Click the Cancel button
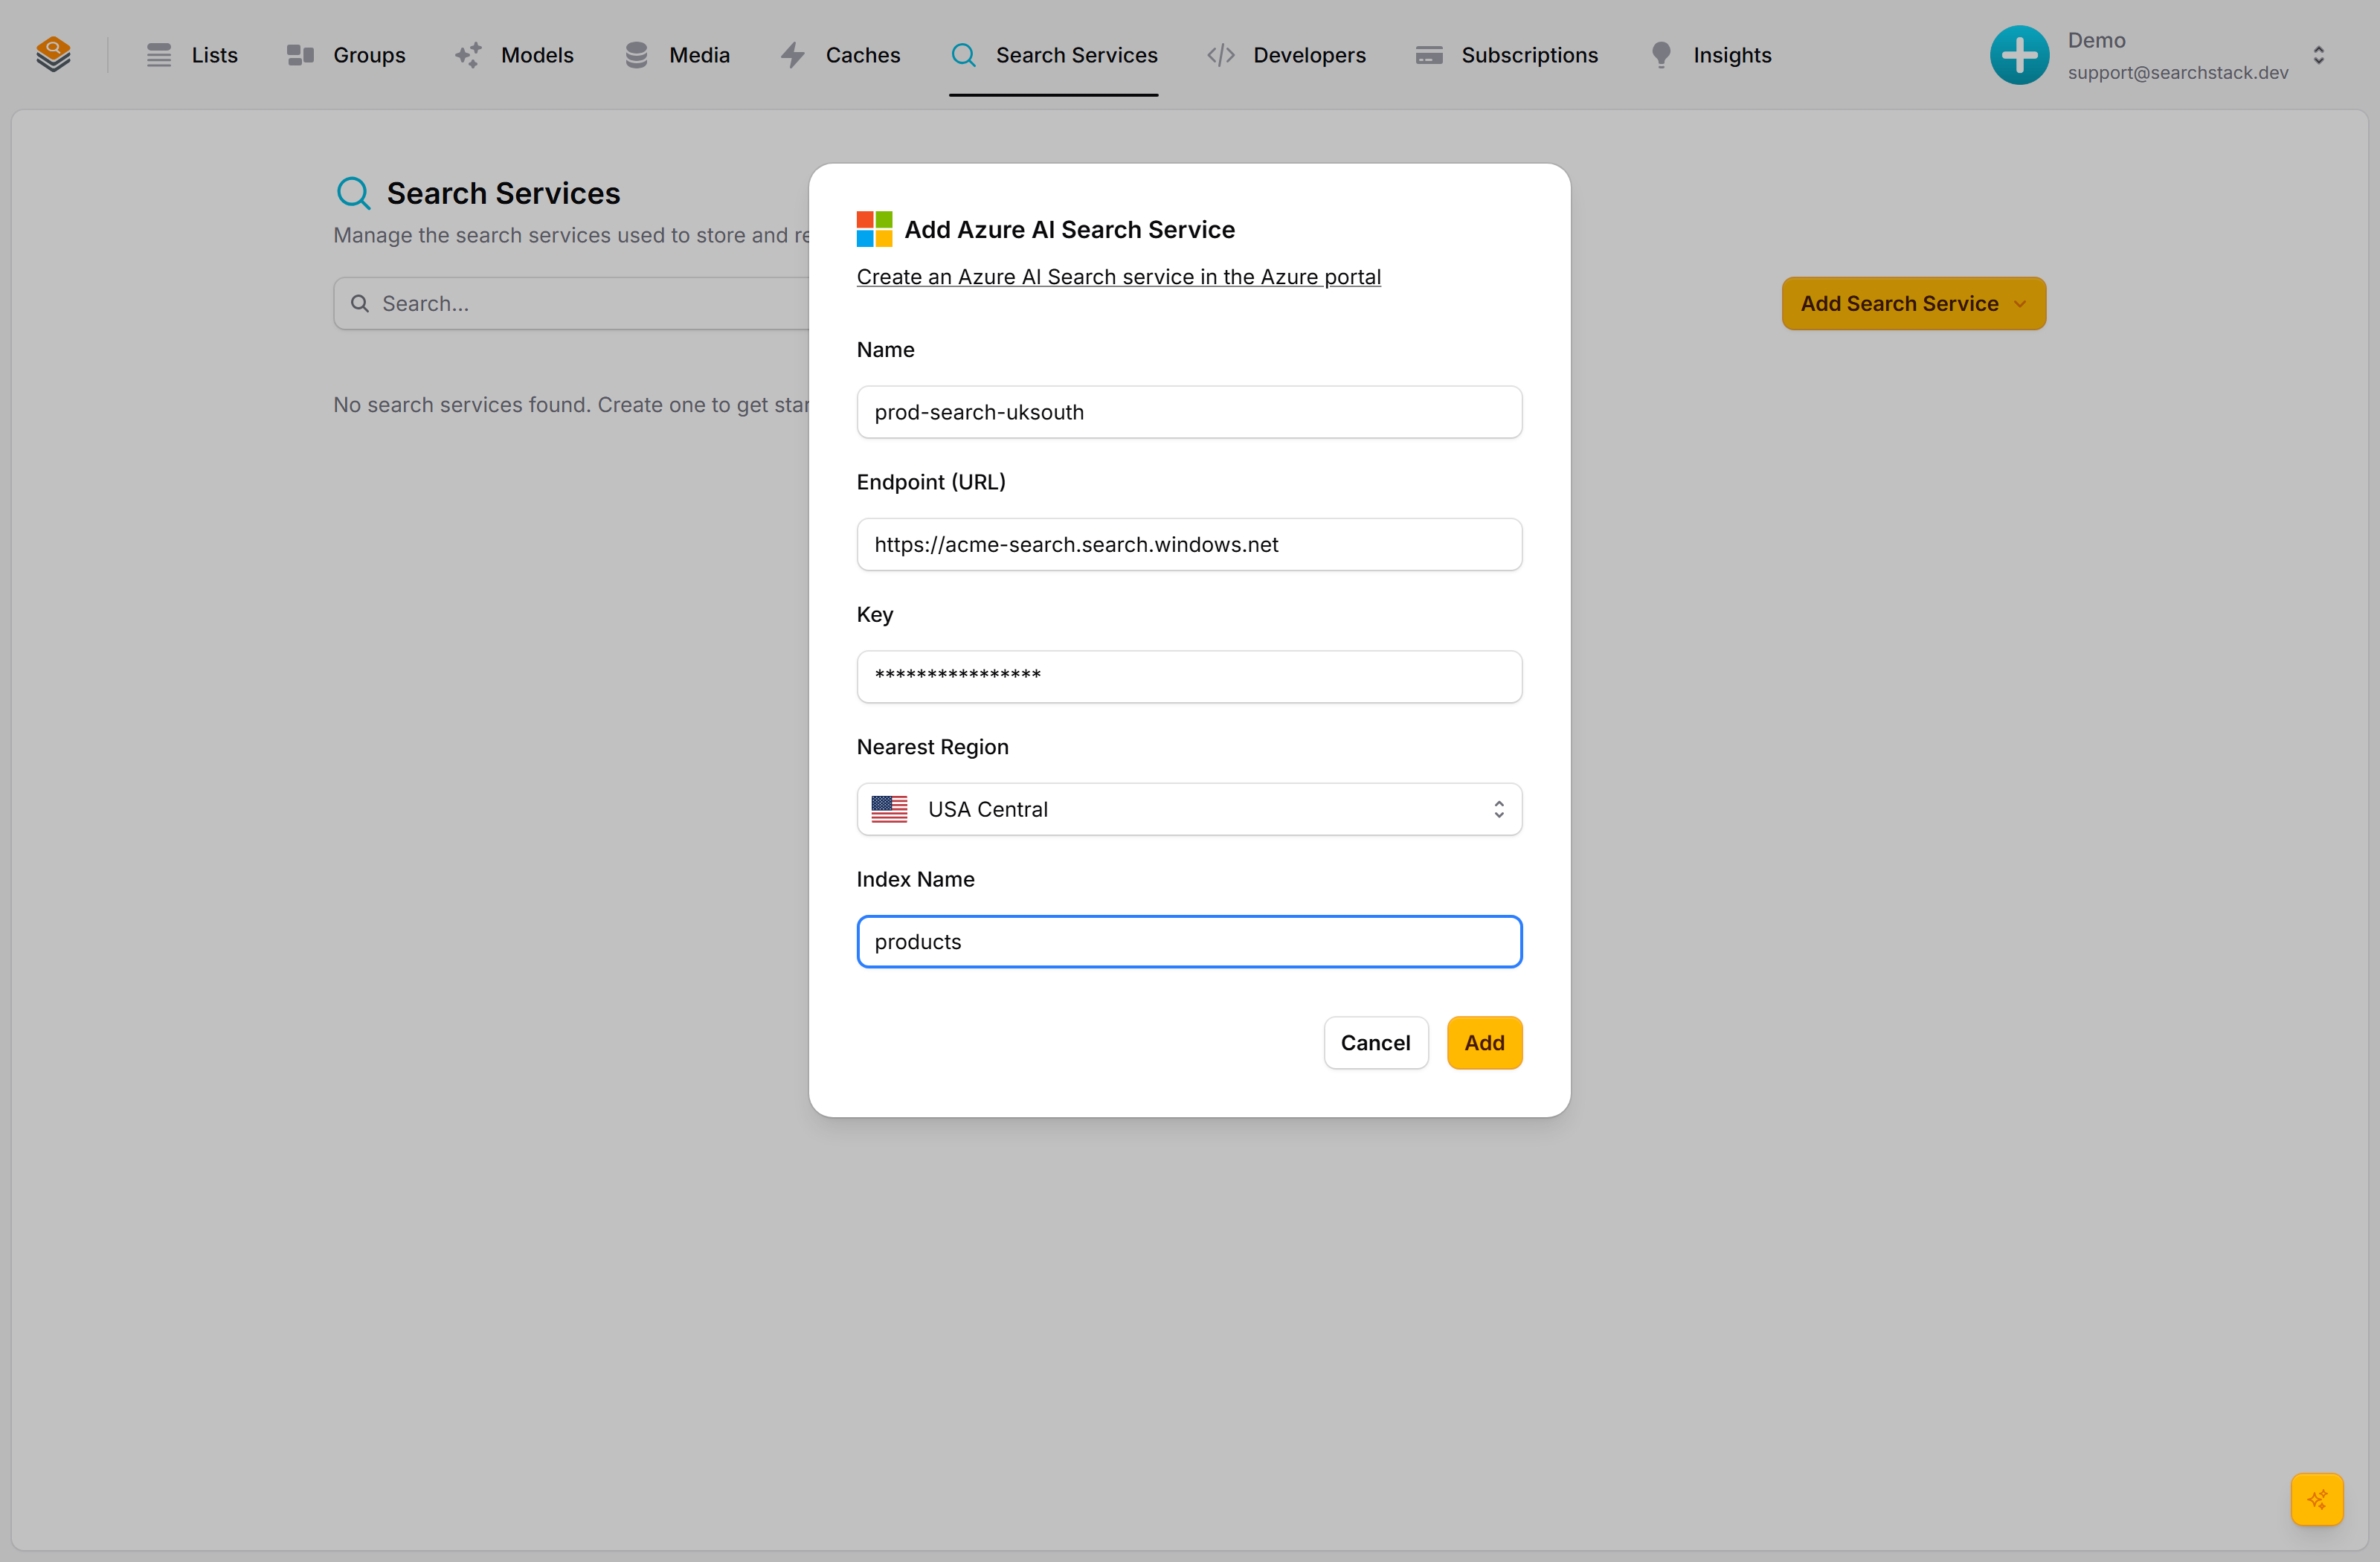This screenshot has width=2380, height=1562. [1375, 1043]
